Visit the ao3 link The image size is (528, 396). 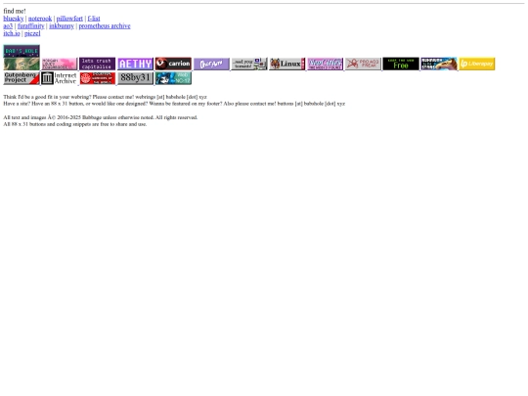tap(8, 26)
